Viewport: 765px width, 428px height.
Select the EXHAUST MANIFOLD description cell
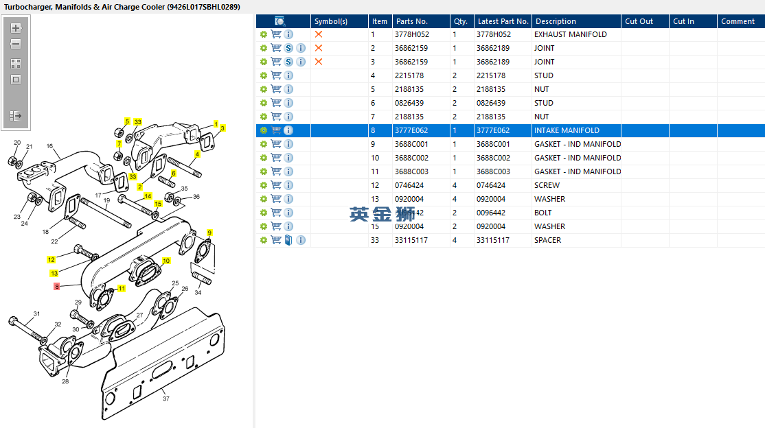576,34
